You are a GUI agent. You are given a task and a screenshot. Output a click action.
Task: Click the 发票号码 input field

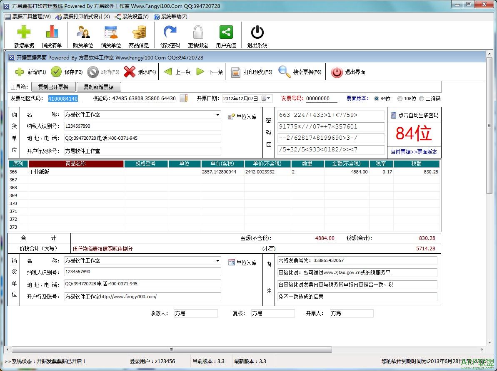tap(322, 99)
